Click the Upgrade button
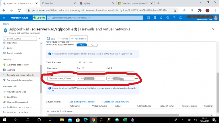The image size is (219, 123). pyautogui.click(x=39, y=18)
